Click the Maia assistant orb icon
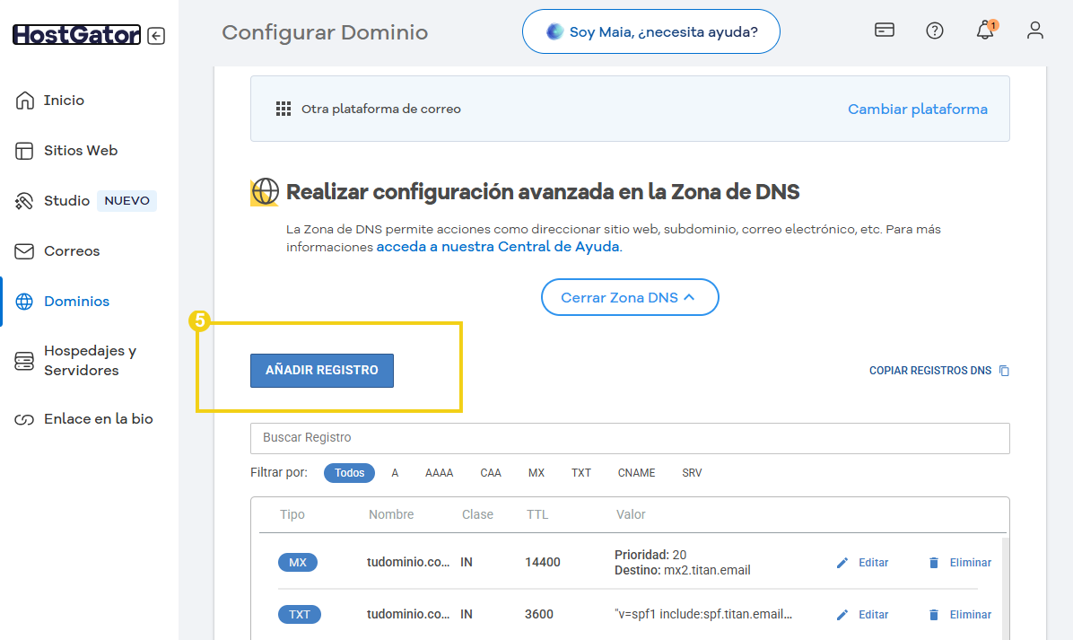 pos(554,31)
